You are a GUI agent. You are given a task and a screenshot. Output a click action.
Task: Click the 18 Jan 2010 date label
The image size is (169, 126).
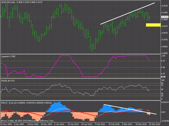point(73,124)
